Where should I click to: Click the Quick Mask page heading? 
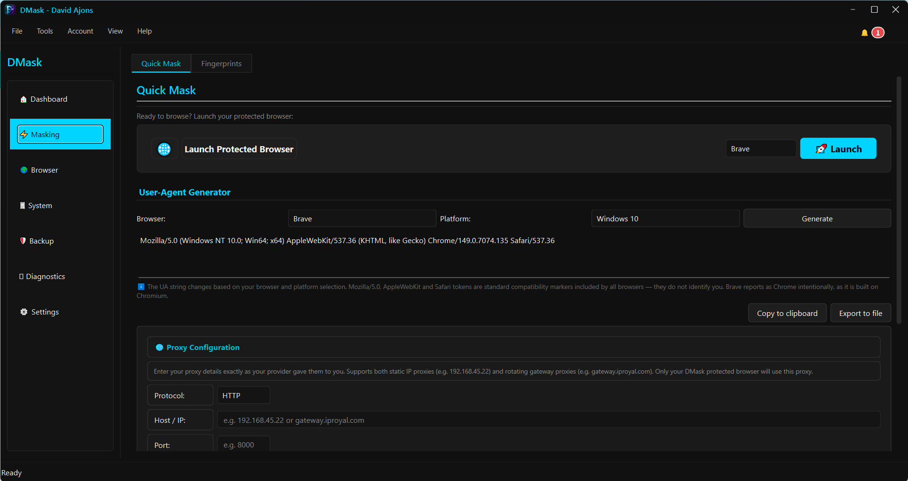pos(166,90)
